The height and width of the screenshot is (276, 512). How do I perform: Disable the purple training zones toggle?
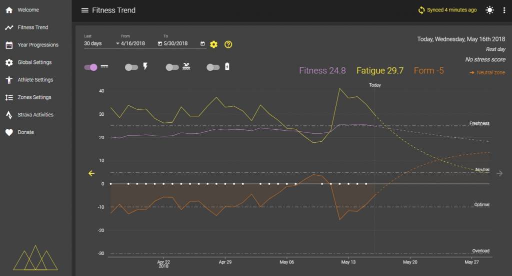(x=91, y=67)
